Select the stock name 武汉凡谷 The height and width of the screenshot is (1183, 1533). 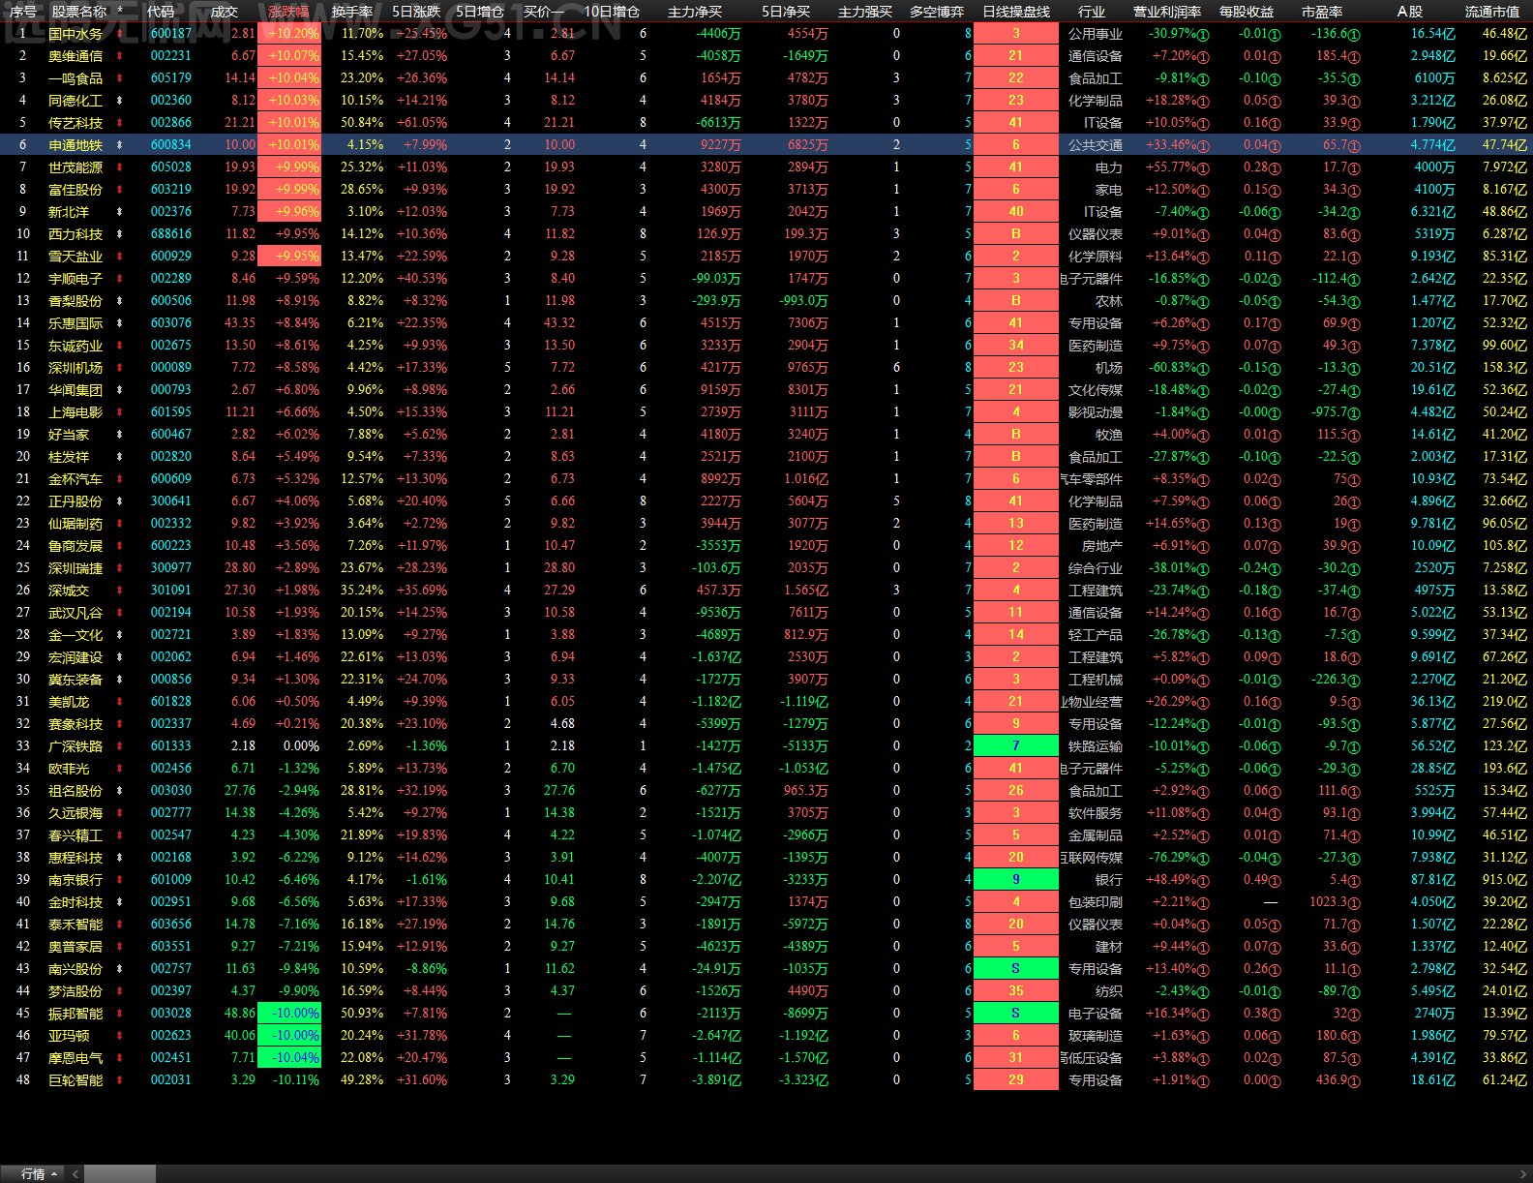point(75,613)
